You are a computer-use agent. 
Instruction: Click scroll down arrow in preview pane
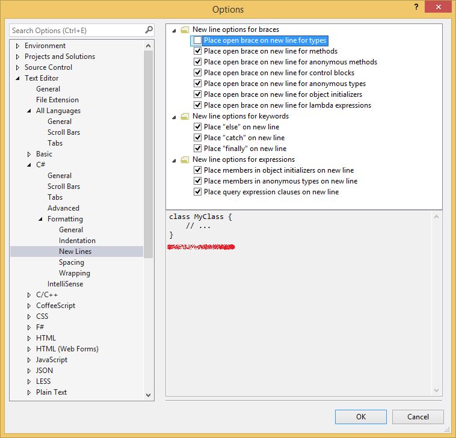(x=436, y=390)
